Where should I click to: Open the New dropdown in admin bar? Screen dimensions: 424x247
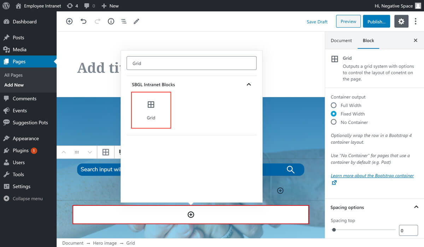(110, 6)
